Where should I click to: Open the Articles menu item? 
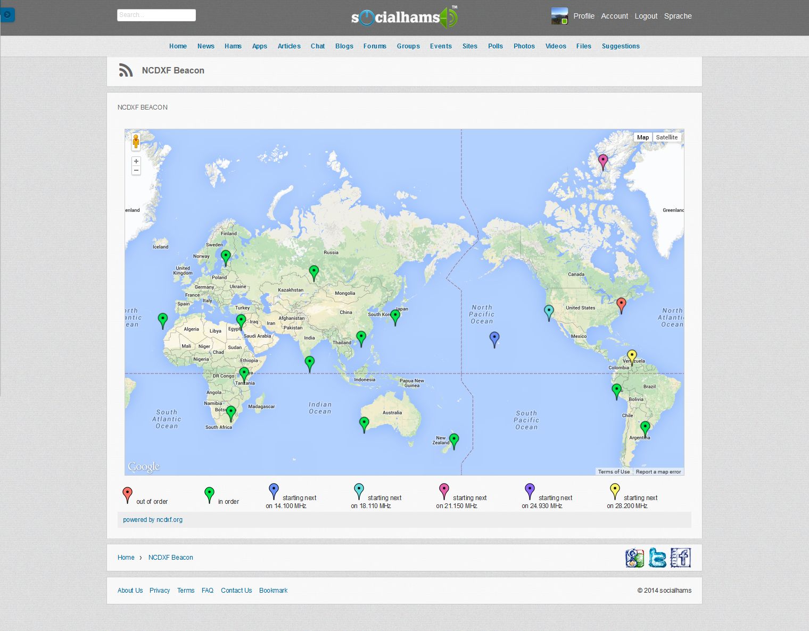click(289, 46)
